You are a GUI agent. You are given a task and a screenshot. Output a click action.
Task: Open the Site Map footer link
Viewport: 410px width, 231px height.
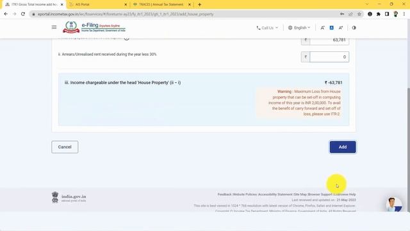(x=300, y=194)
